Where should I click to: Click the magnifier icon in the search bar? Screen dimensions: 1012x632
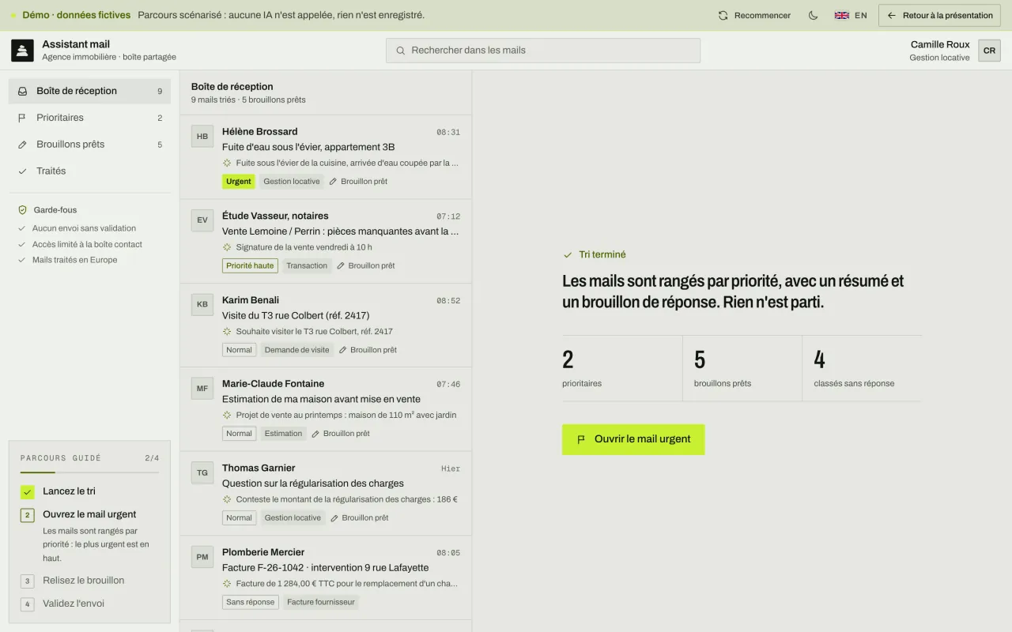tap(401, 51)
